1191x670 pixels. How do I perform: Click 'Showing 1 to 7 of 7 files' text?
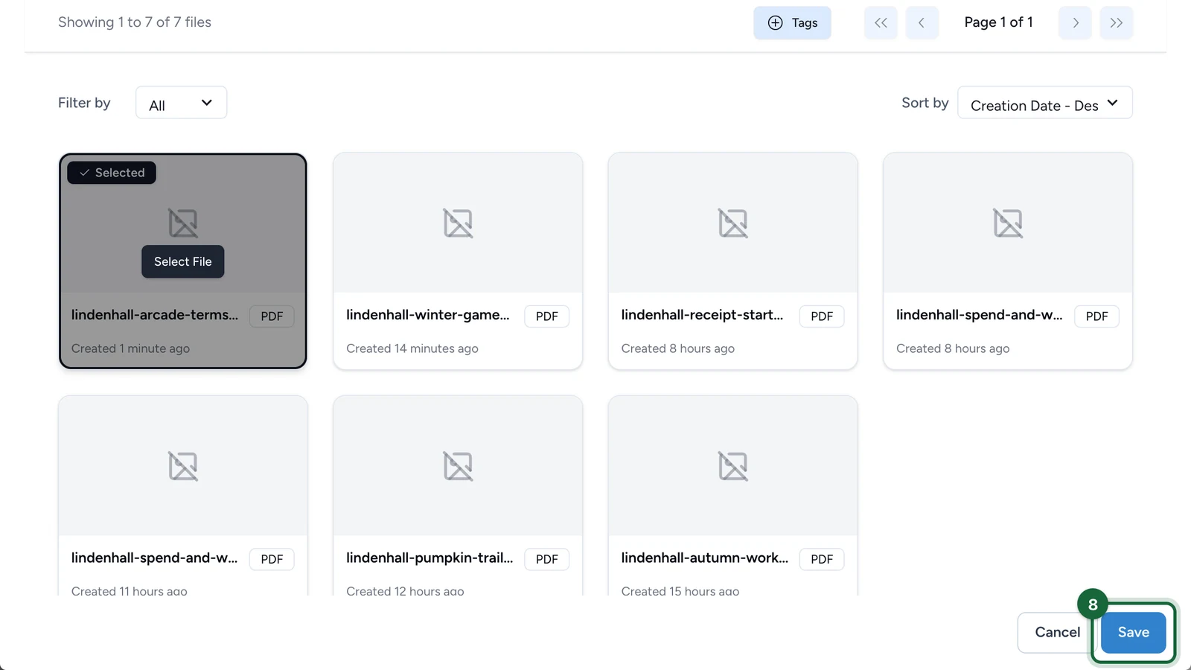[x=135, y=22]
